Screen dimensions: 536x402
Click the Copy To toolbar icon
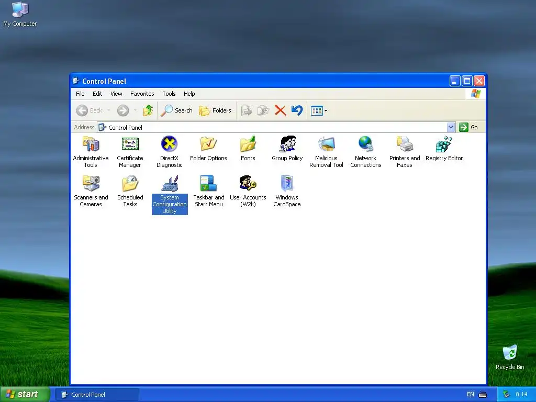263,110
